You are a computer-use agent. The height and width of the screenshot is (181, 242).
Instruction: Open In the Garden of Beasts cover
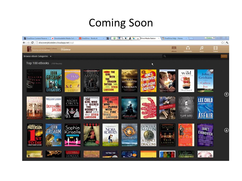point(167,135)
